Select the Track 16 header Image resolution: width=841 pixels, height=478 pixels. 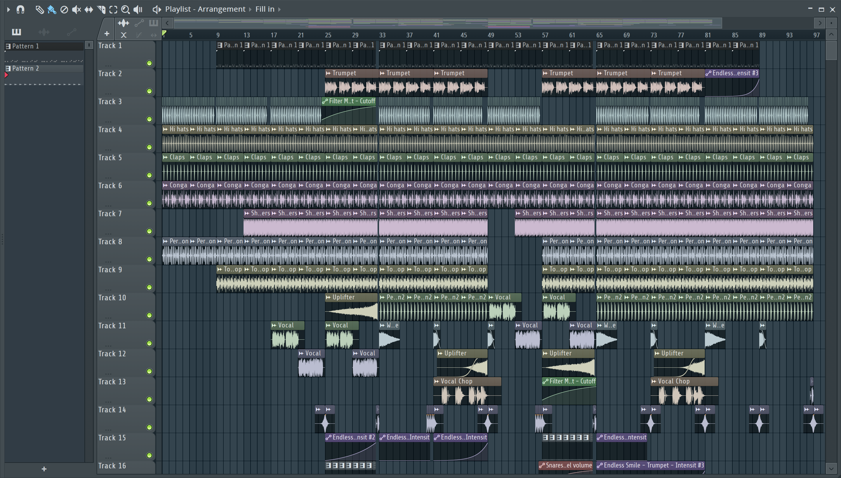pos(126,467)
